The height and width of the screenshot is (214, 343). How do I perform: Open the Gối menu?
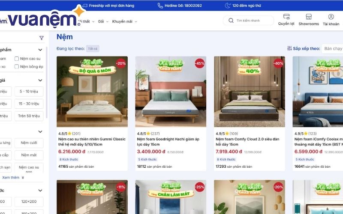103,21
